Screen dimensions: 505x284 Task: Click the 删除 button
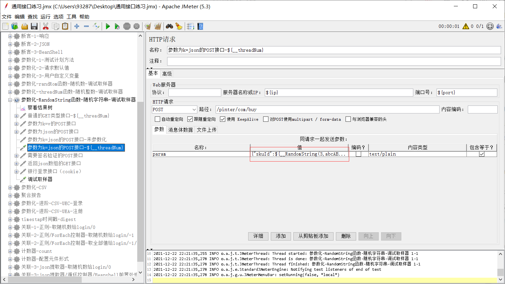(346, 236)
